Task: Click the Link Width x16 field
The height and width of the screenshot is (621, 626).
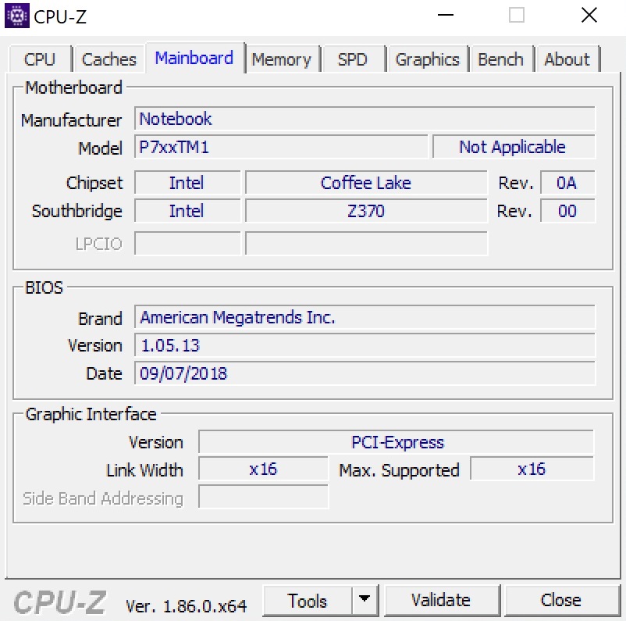Action: pyautogui.click(x=263, y=469)
